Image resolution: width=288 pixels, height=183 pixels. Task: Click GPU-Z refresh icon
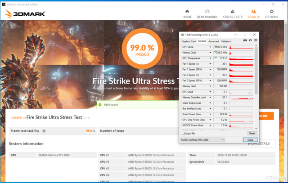point(250,40)
